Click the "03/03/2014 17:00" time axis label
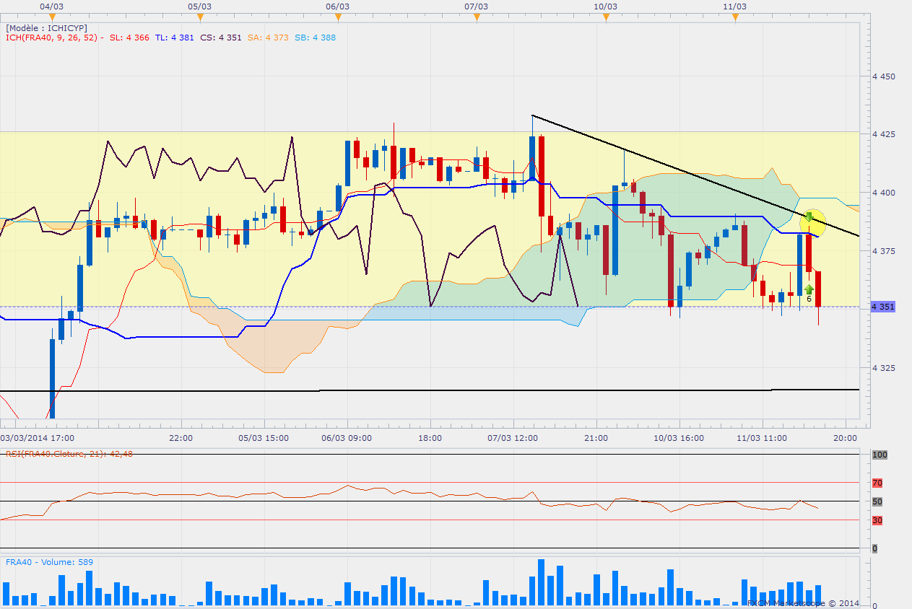Screen dimensions: 912x609 tap(38, 437)
